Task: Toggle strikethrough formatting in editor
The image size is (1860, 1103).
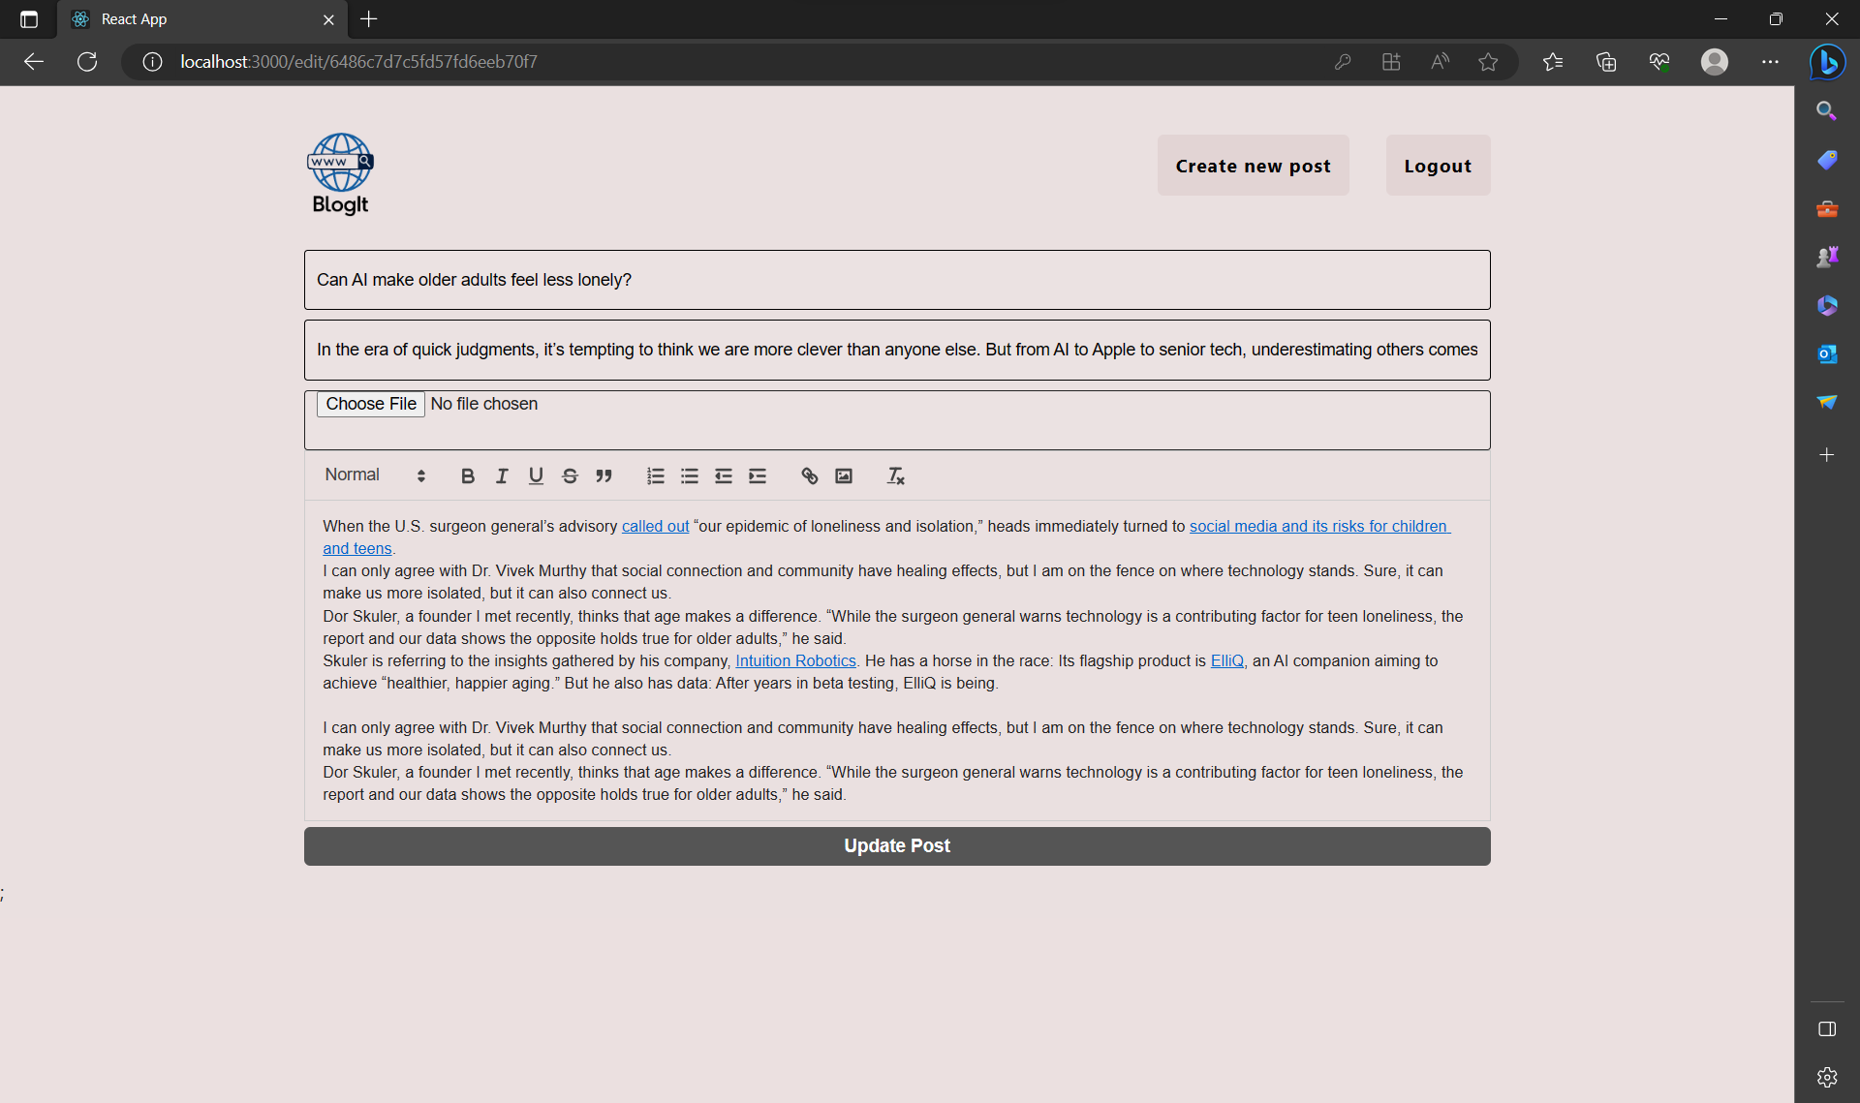Action: pyautogui.click(x=570, y=475)
